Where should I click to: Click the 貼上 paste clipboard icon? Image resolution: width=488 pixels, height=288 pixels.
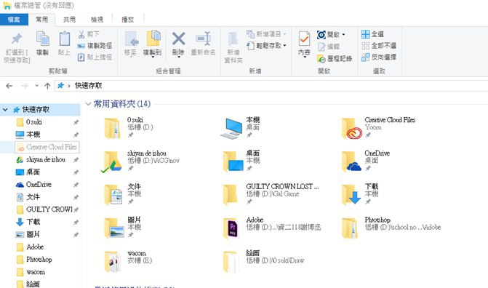(65, 39)
